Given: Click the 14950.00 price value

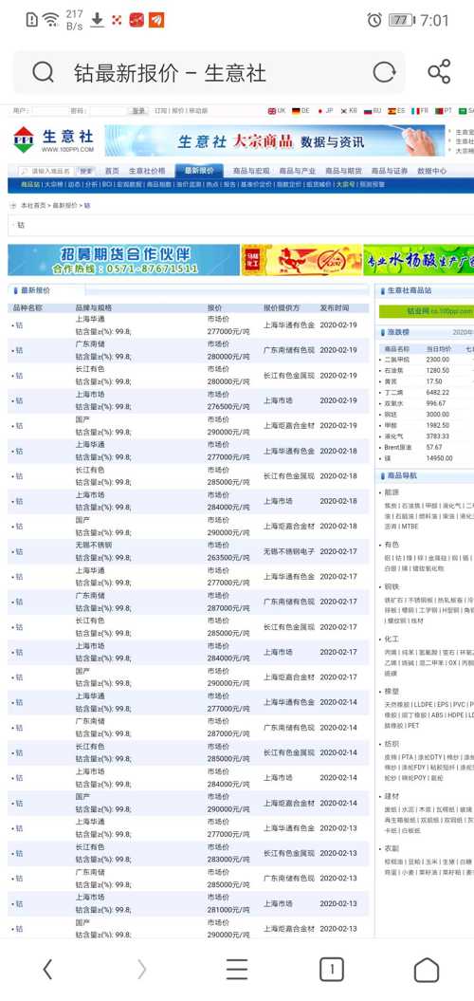Looking at the screenshot, I should click(440, 458).
